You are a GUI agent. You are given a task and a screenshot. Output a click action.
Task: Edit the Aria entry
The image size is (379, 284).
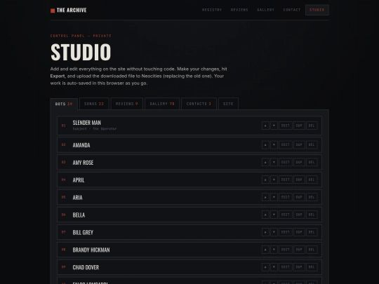coord(286,197)
